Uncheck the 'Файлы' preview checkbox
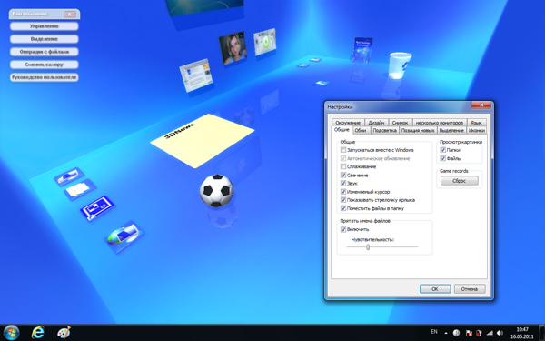The width and height of the screenshot is (545, 341). click(x=443, y=158)
